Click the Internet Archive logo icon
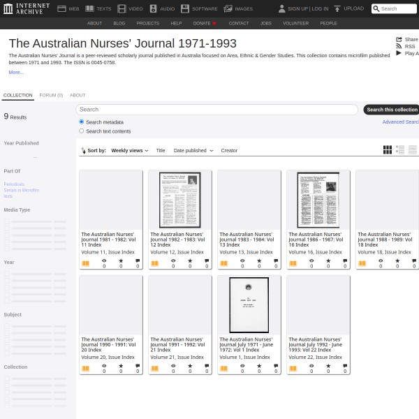 pos(8,8)
